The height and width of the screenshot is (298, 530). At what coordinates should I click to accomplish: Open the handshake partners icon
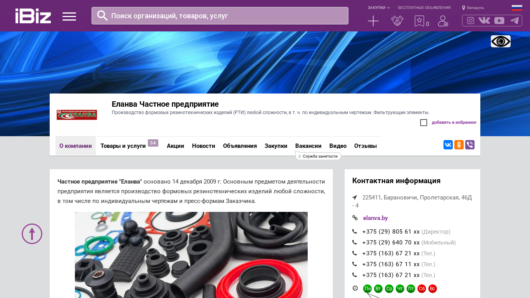tap(397, 21)
